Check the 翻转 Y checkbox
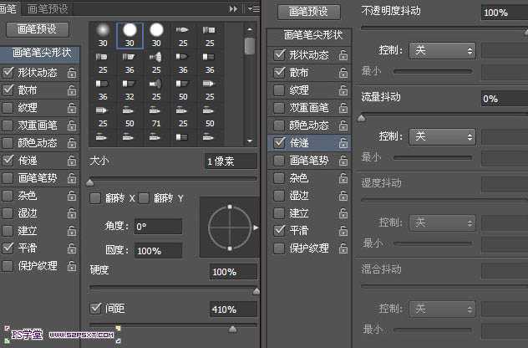 pos(144,198)
